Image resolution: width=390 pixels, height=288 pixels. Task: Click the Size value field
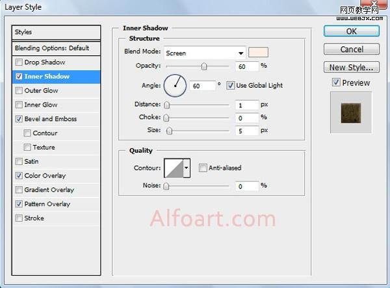click(x=246, y=131)
